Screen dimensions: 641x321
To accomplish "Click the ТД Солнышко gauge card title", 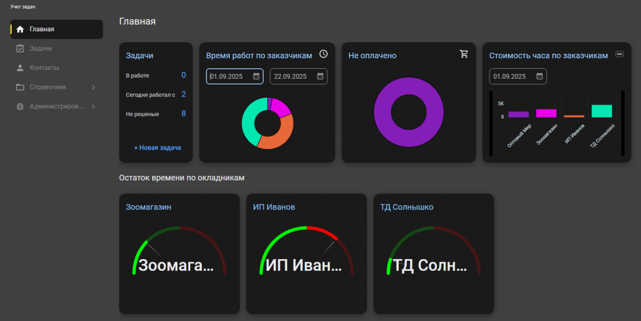I will 407,207.
